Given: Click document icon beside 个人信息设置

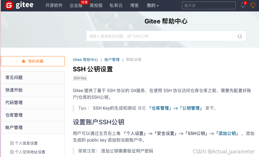Looking at the screenshot, I should tap(12, 143).
